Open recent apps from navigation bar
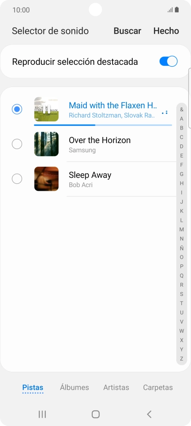The width and height of the screenshot is (191, 426). (x=42, y=414)
